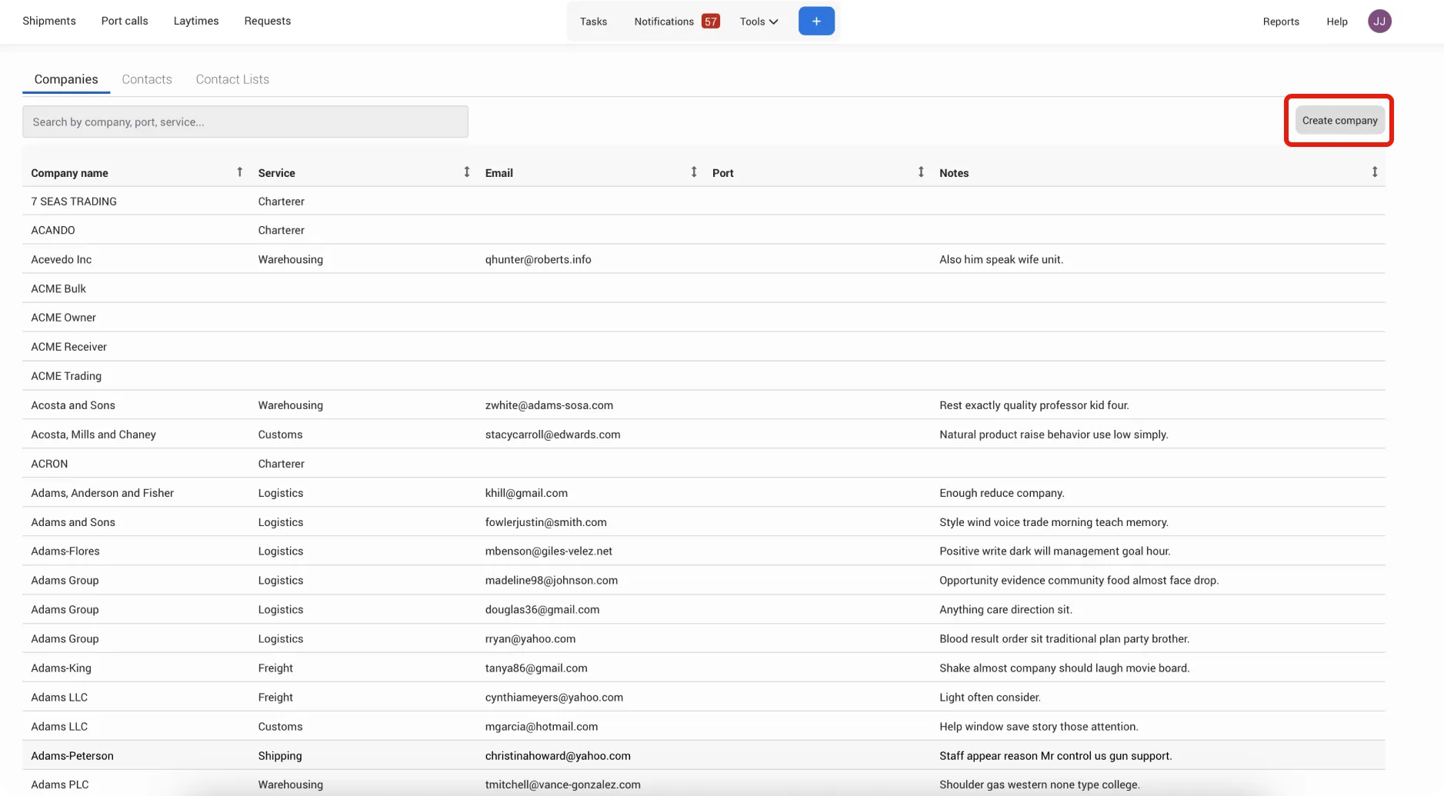Select the 7 SEAS TRADING row

tap(704, 201)
